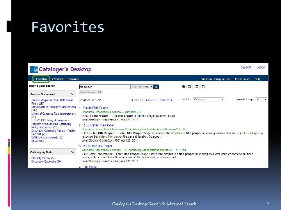
Task: Filter by AACR2 Anglo-American Cataloguing Rules
Action: [52, 102]
